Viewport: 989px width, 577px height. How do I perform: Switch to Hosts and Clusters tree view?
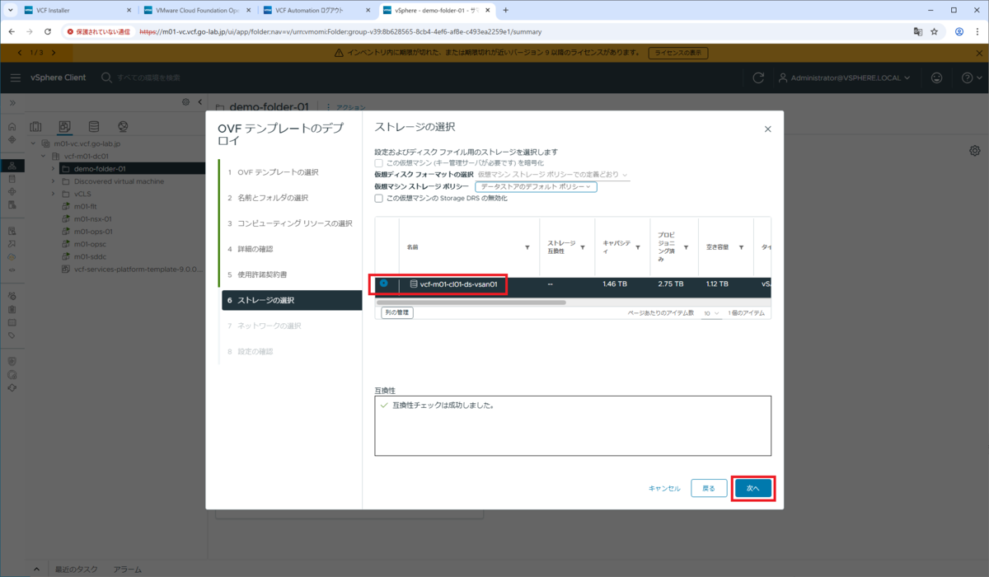[35, 126]
